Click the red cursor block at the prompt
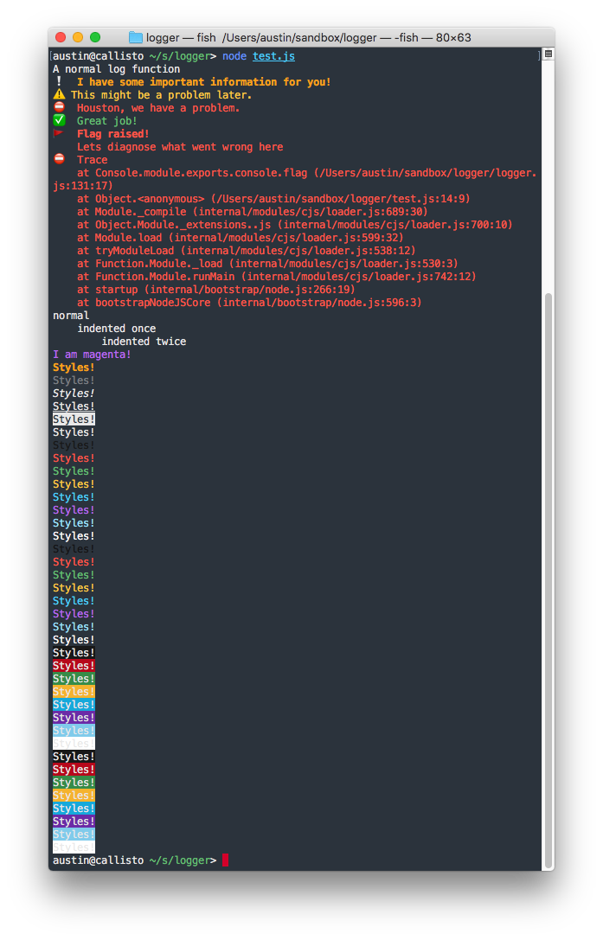This screenshot has height=940, width=603. click(x=225, y=860)
